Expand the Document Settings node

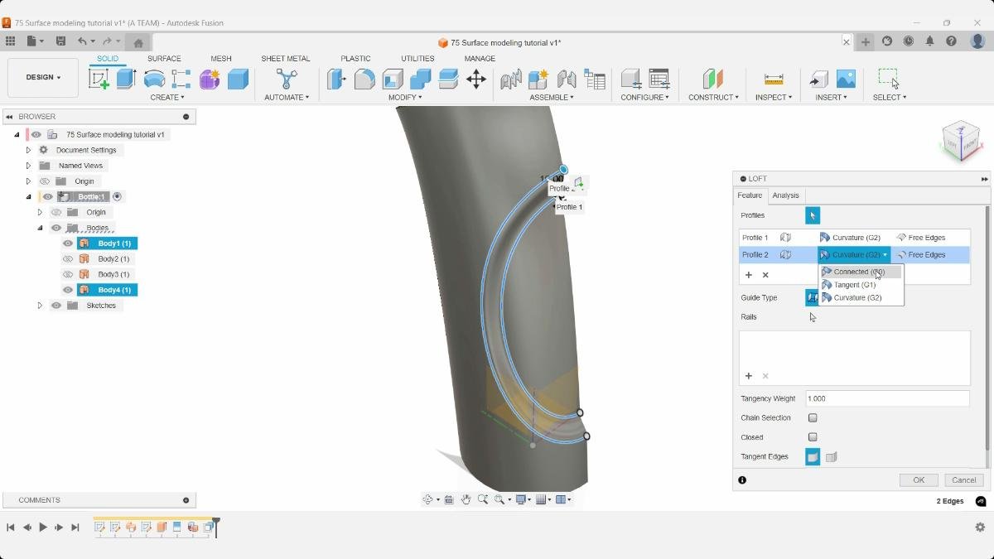tap(28, 150)
